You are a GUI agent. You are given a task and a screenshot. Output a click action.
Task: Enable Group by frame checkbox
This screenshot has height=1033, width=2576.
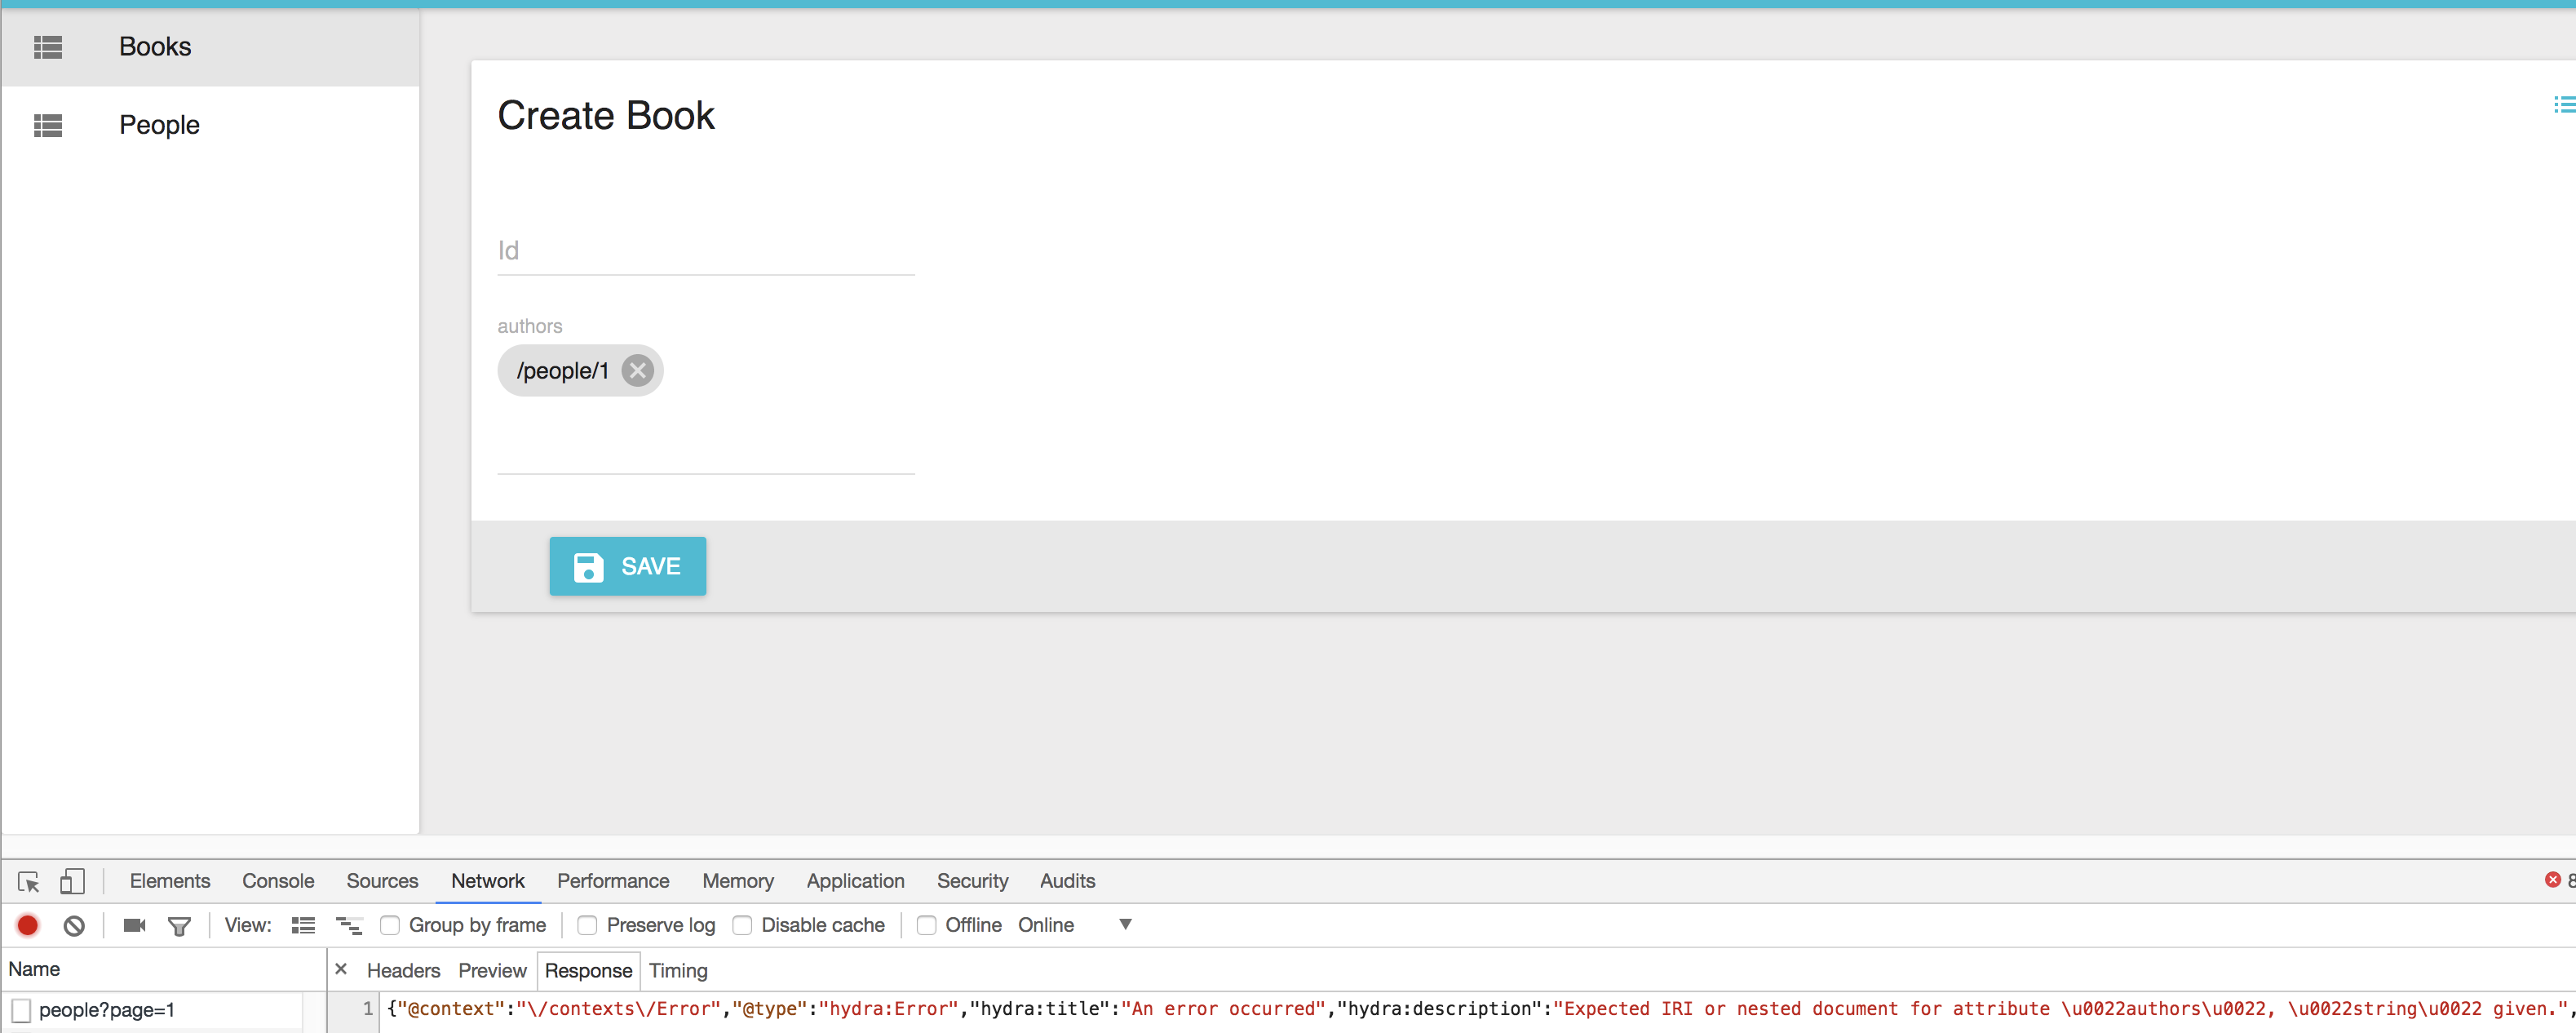(x=390, y=925)
